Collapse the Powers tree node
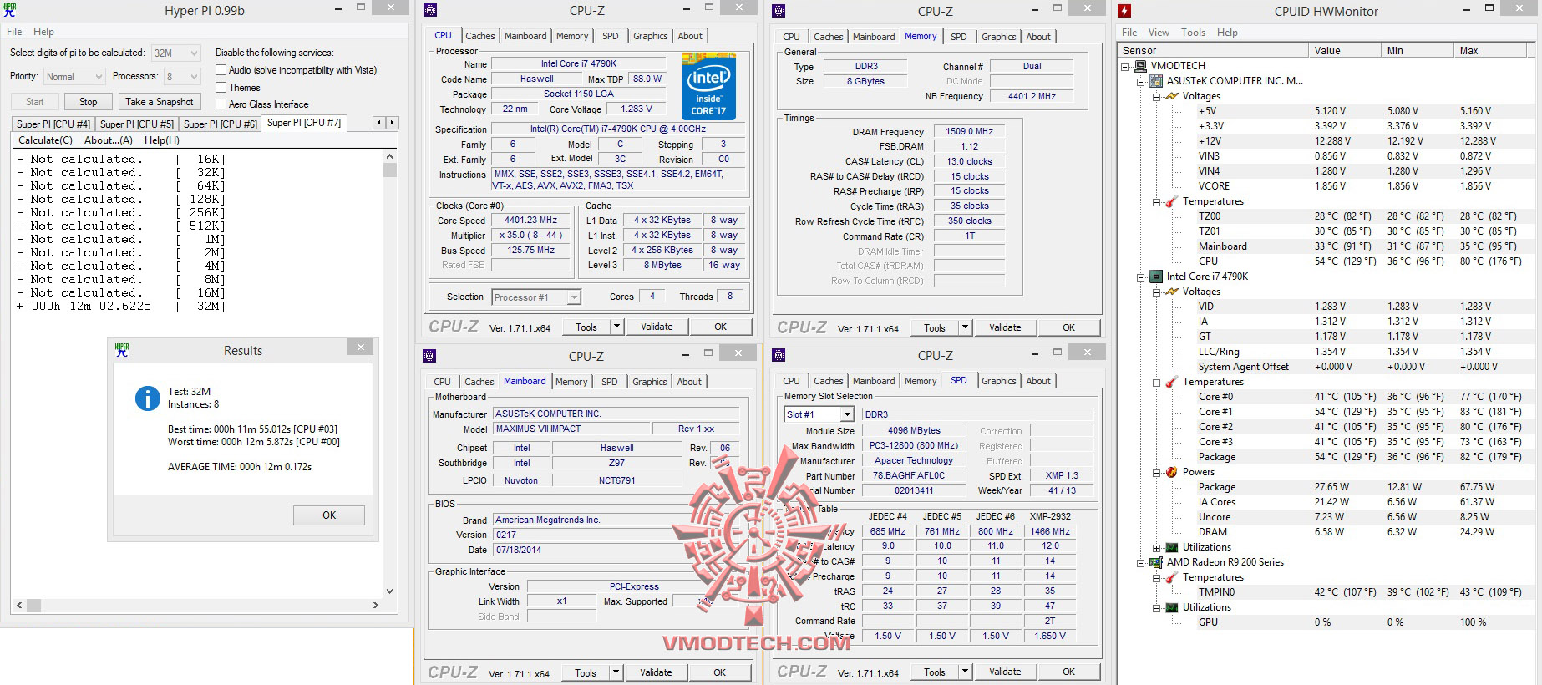The width and height of the screenshot is (1542, 685). click(1156, 472)
